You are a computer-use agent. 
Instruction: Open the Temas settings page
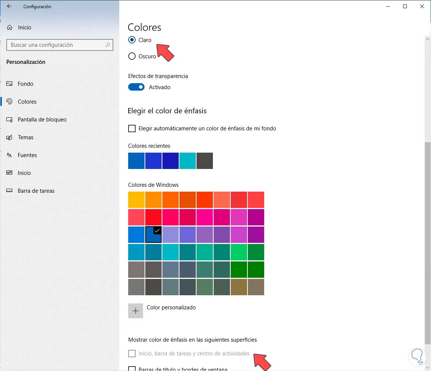[x=59, y=137]
